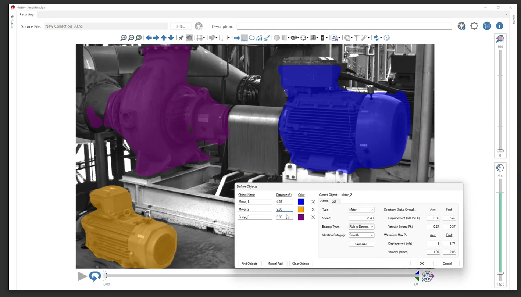521x297 pixels.
Task: Click the Calculate button
Action: pyautogui.click(x=361, y=244)
